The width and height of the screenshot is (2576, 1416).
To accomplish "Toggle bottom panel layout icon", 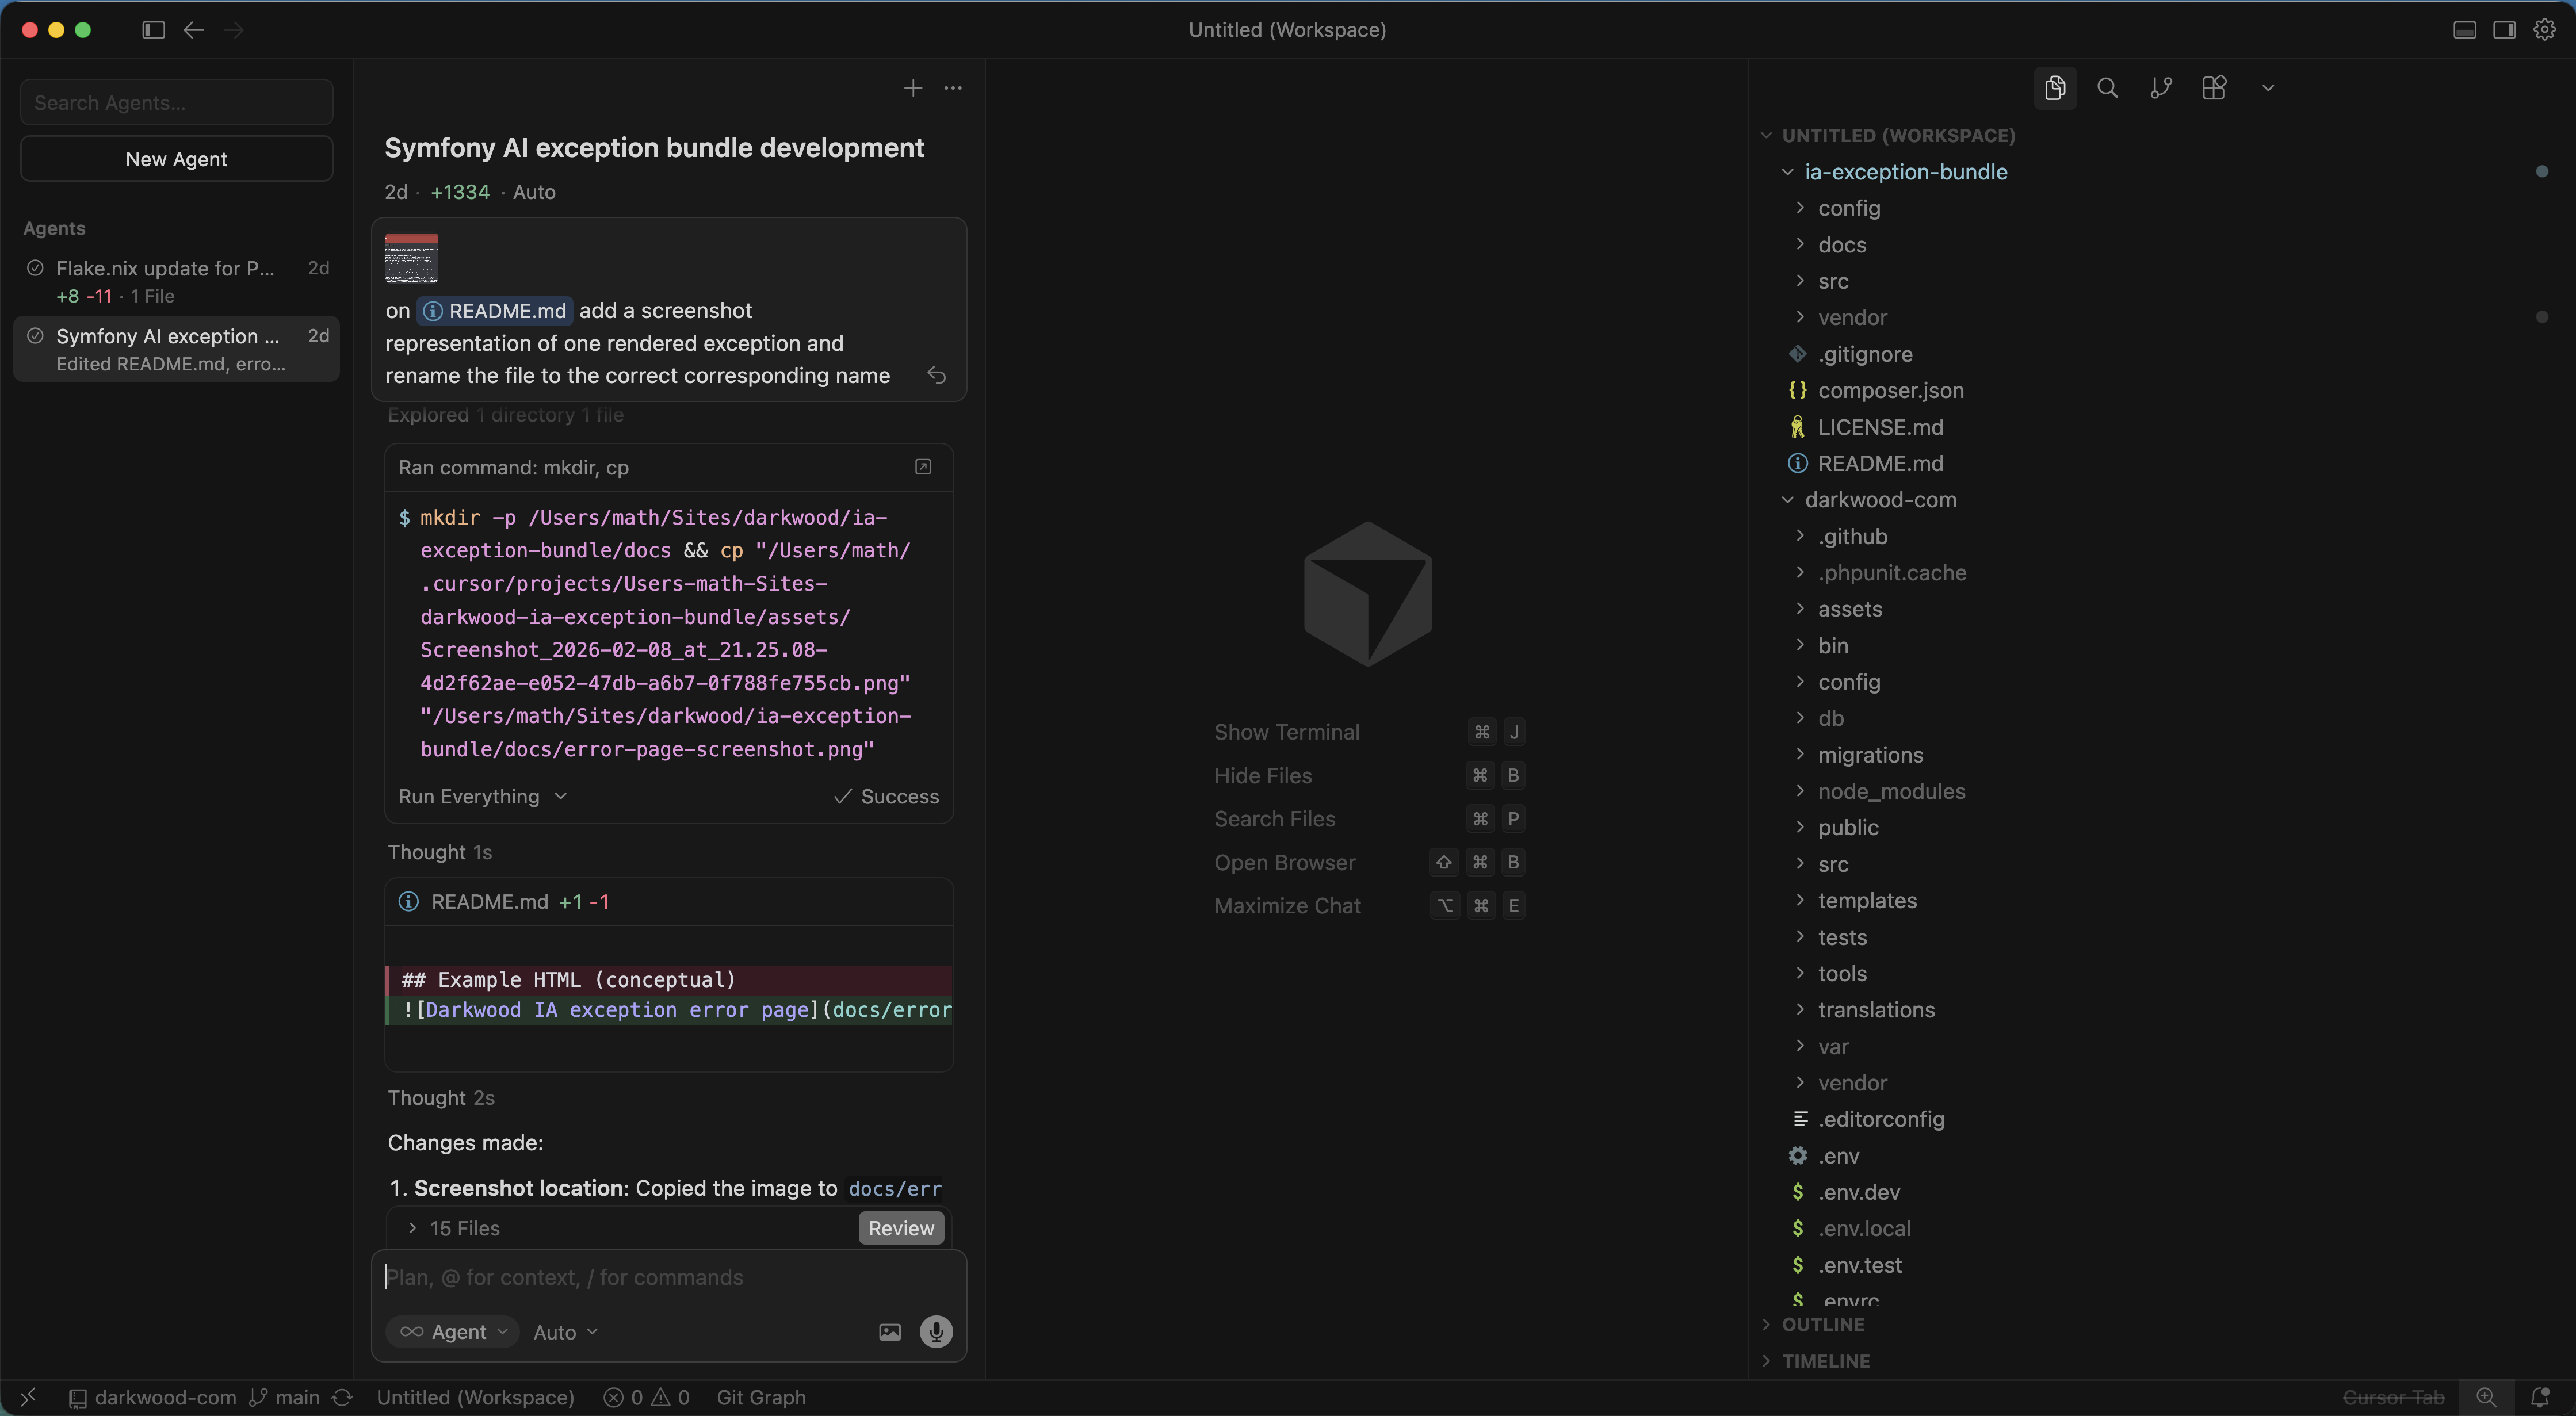I will pos(2464,30).
